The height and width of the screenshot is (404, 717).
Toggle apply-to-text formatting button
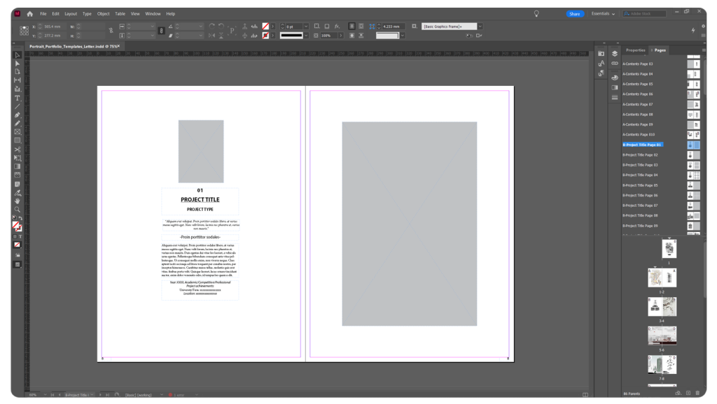(x=20, y=236)
